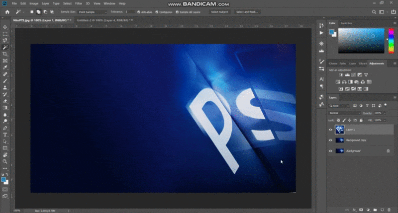Screen dimensions: 398x213
Task: Select the Crop tool
Action: [x=5, y=54]
